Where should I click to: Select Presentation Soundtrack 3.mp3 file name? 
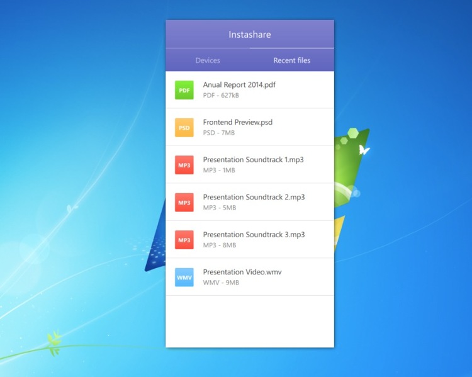point(254,235)
